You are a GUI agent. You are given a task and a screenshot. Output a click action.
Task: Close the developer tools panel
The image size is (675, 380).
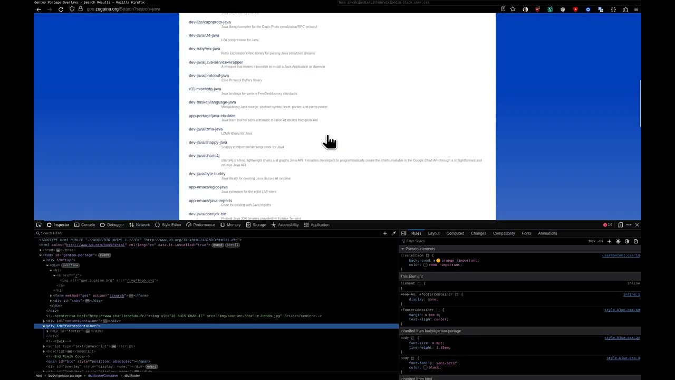[x=637, y=225]
